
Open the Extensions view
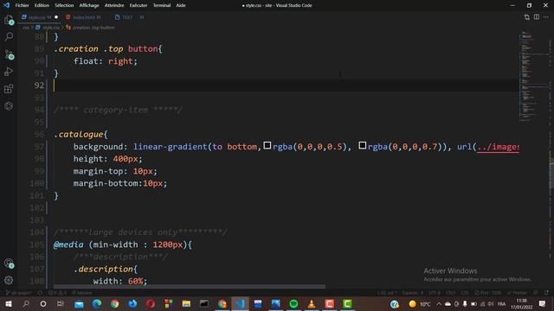(9, 88)
